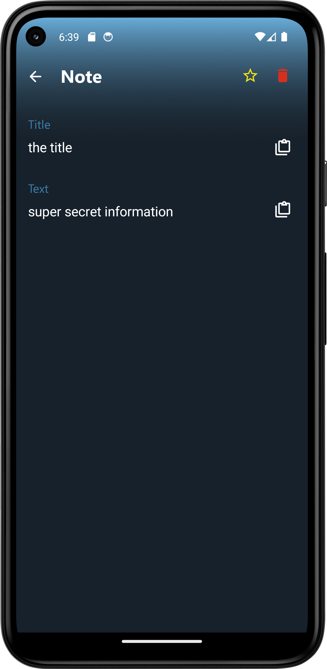Delete note with red trash icon
The width and height of the screenshot is (327, 669).
282,75
